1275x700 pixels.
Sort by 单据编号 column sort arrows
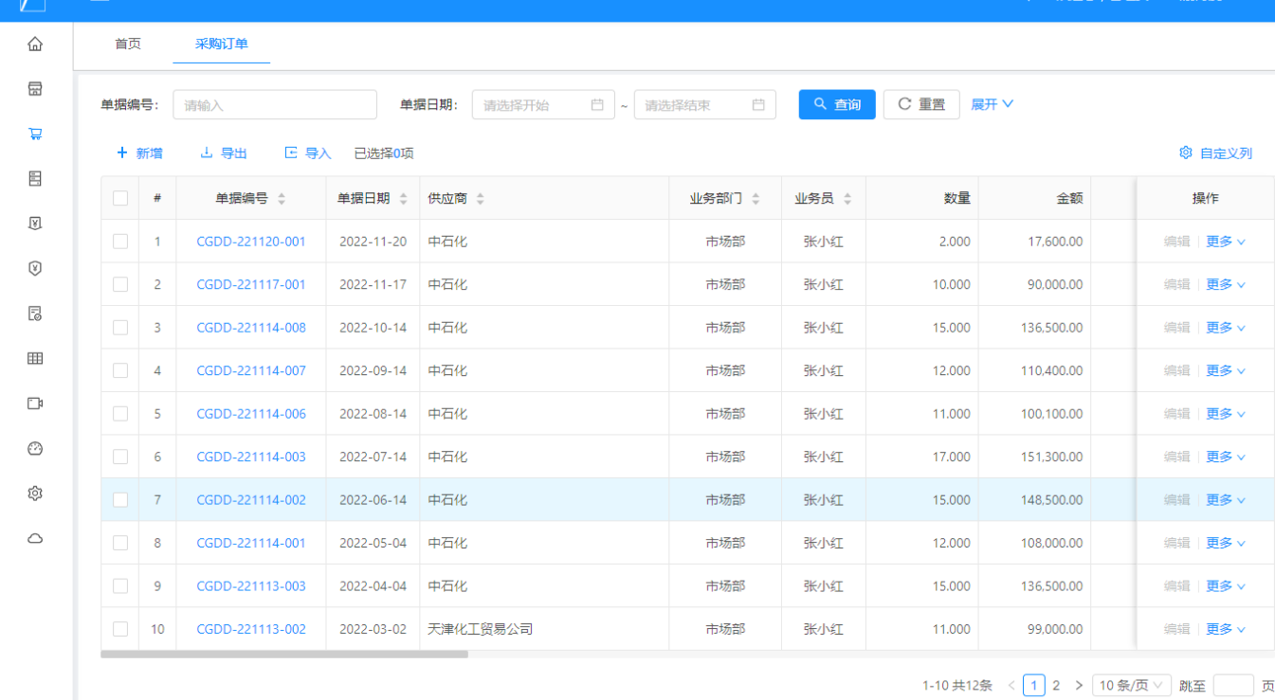(282, 199)
